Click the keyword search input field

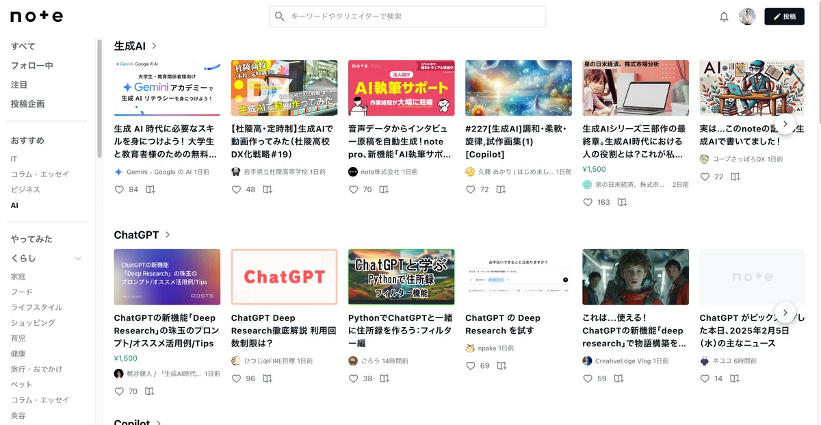pyautogui.click(x=407, y=16)
